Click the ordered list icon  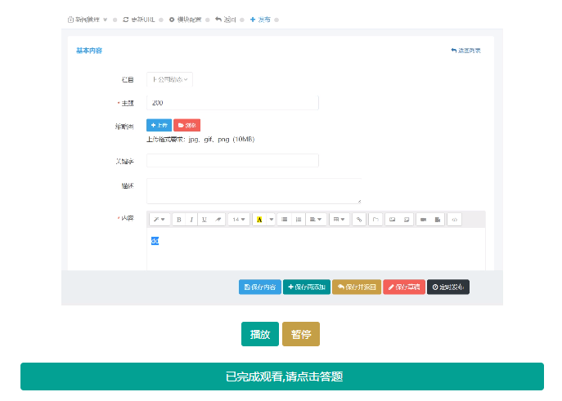click(x=298, y=219)
